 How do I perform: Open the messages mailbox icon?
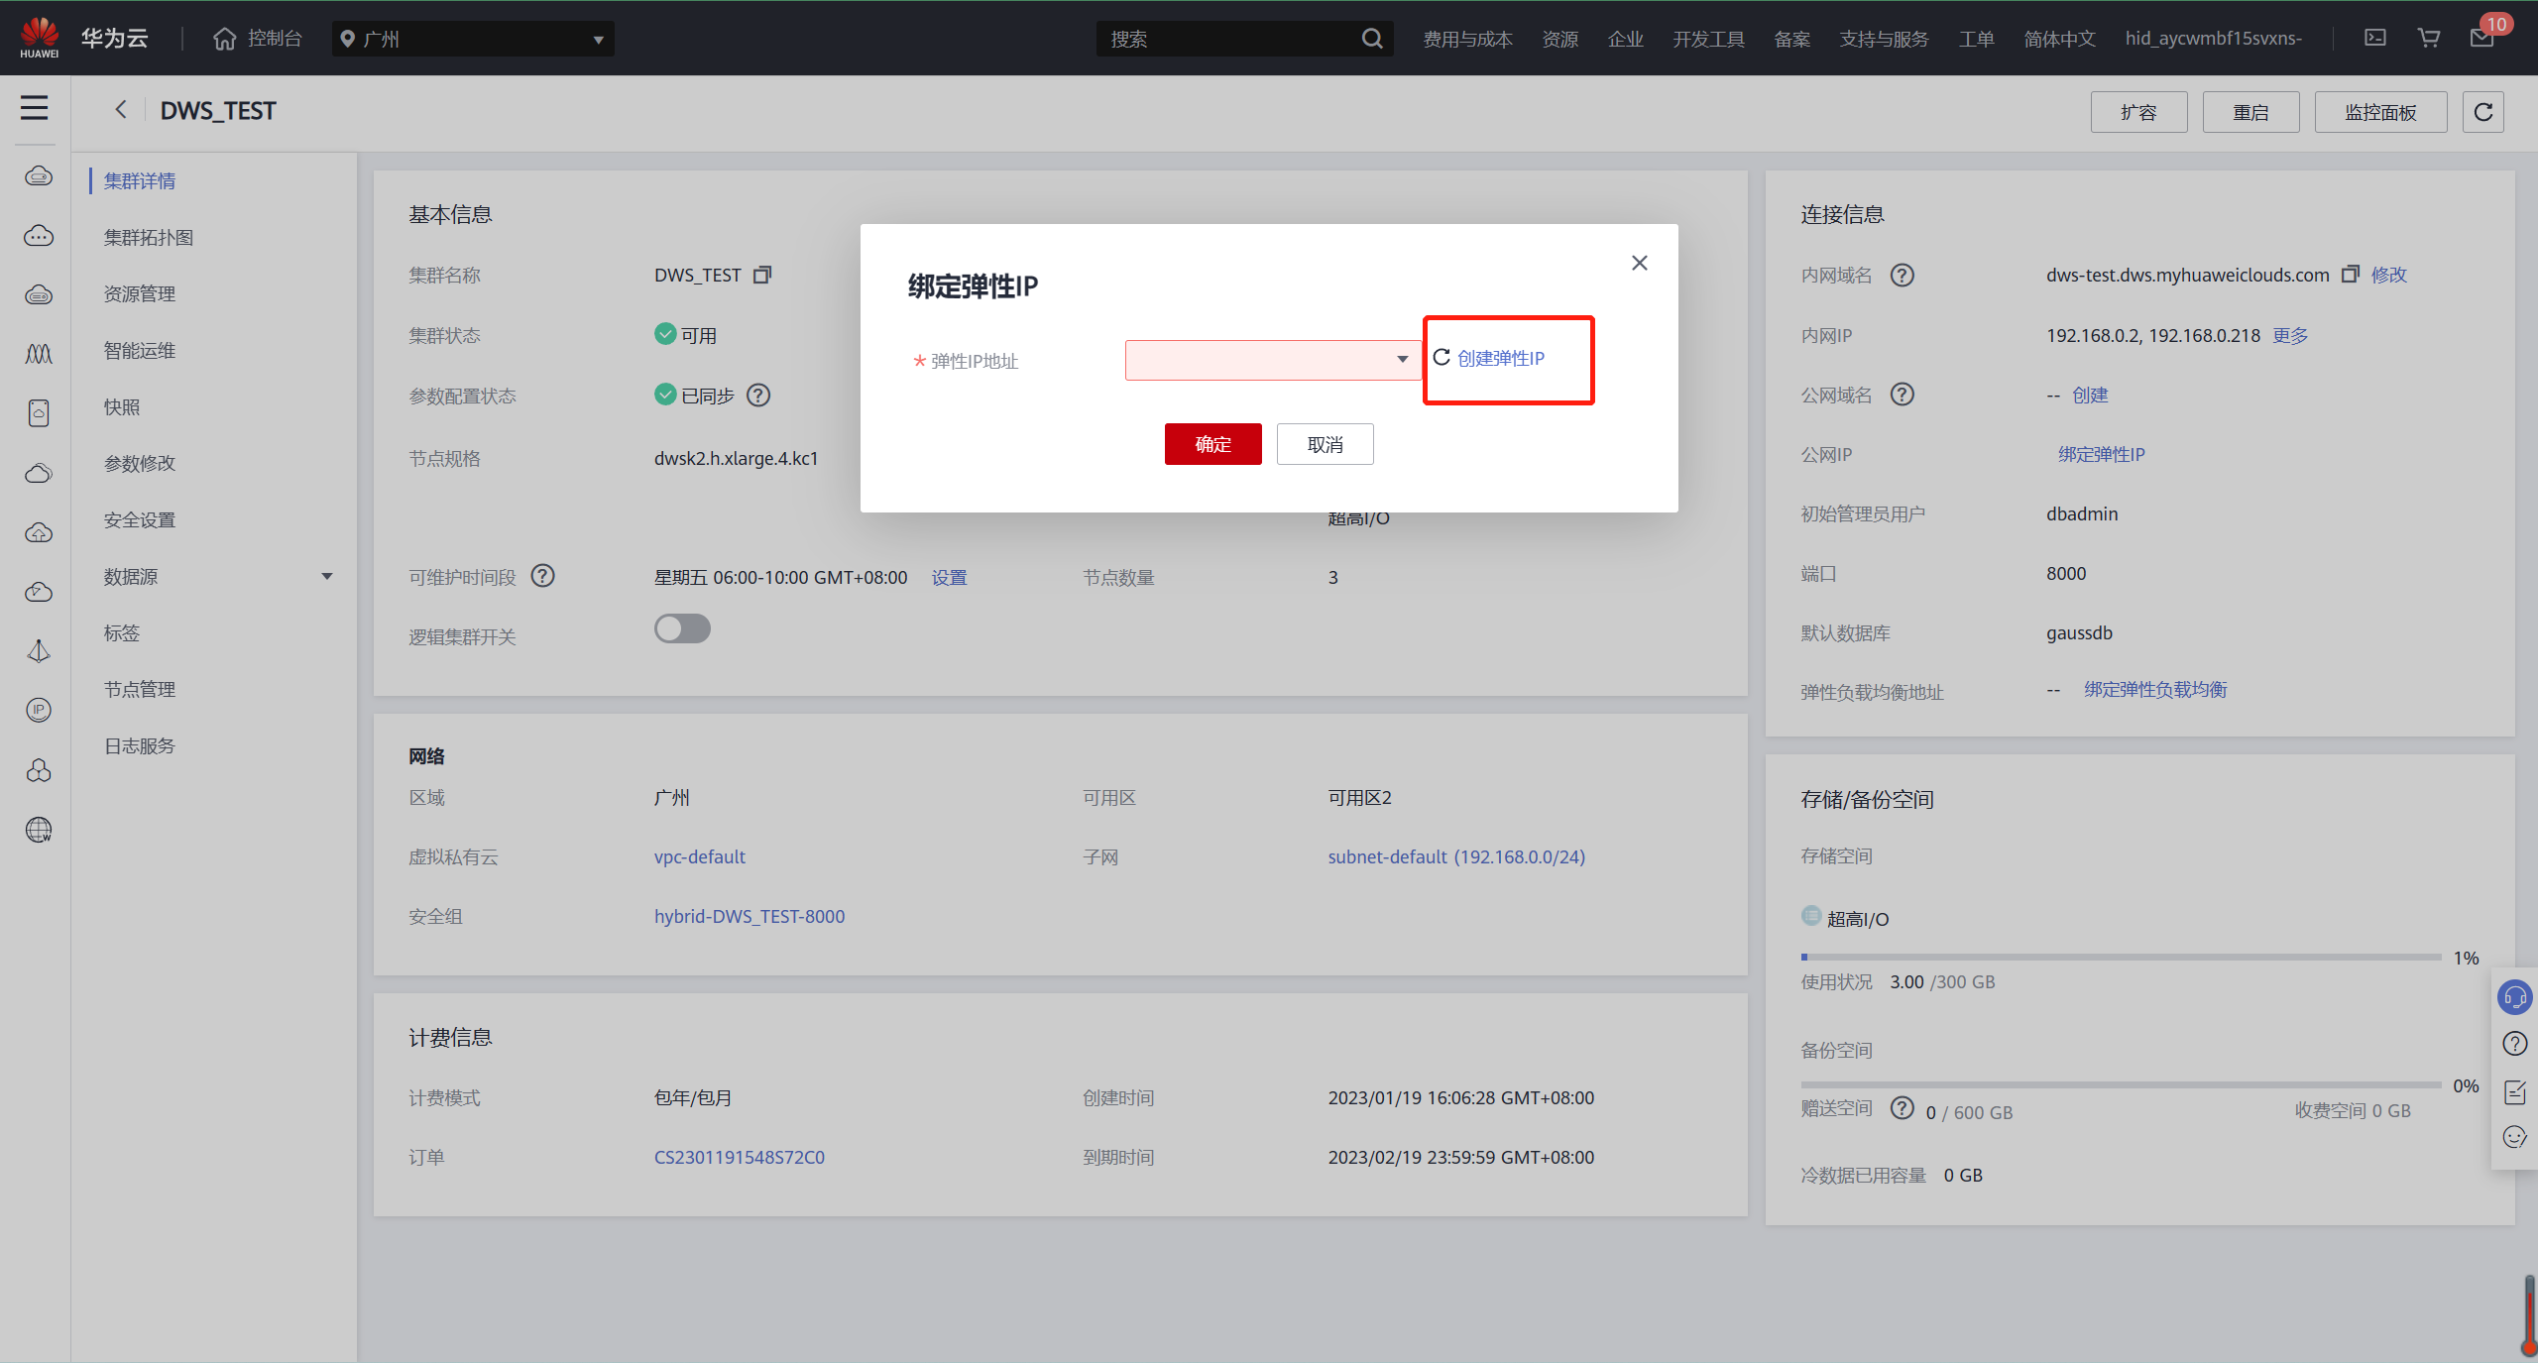coord(2481,38)
